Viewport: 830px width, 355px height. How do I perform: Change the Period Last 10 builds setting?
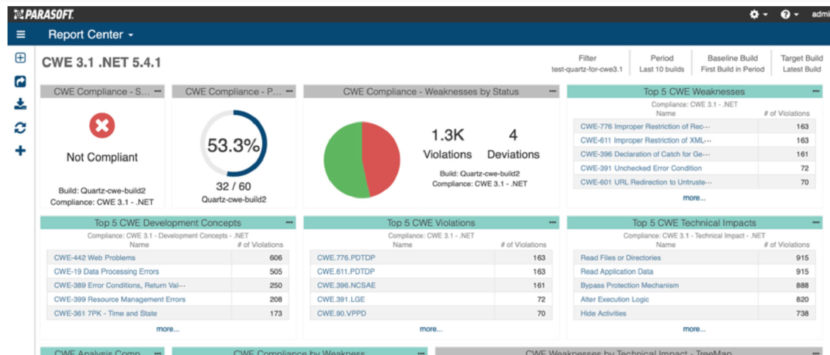[661, 64]
